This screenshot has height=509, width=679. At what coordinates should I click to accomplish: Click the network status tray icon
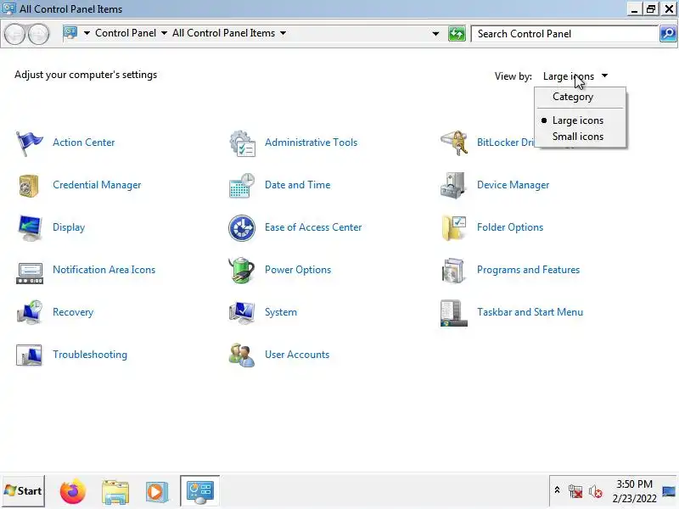tap(575, 492)
